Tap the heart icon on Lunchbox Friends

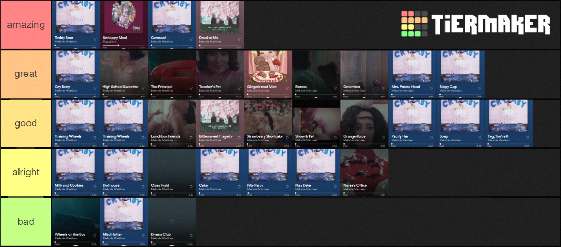point(191,137)
